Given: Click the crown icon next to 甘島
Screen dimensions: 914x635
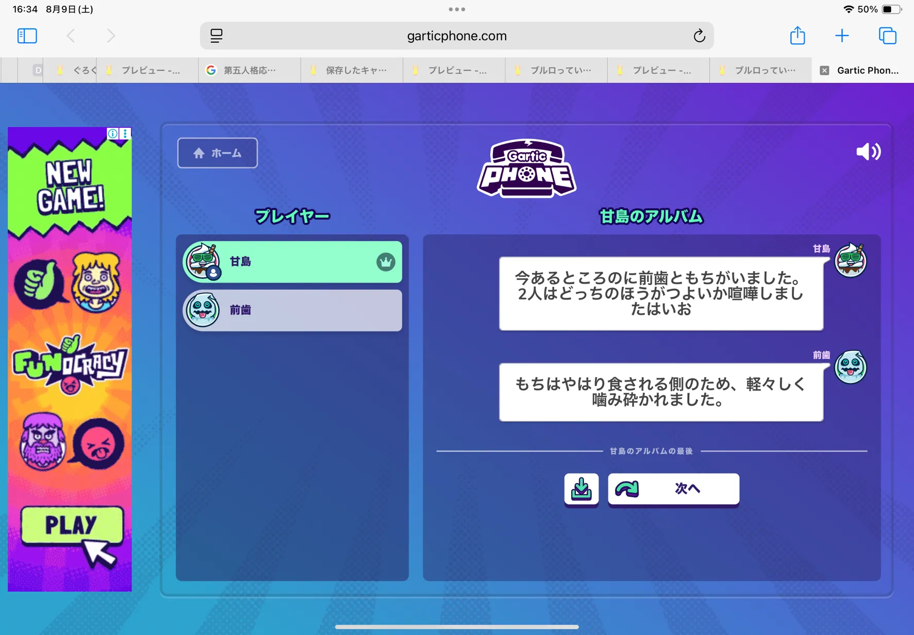Looking at the screenshot, I should point(385,262).
